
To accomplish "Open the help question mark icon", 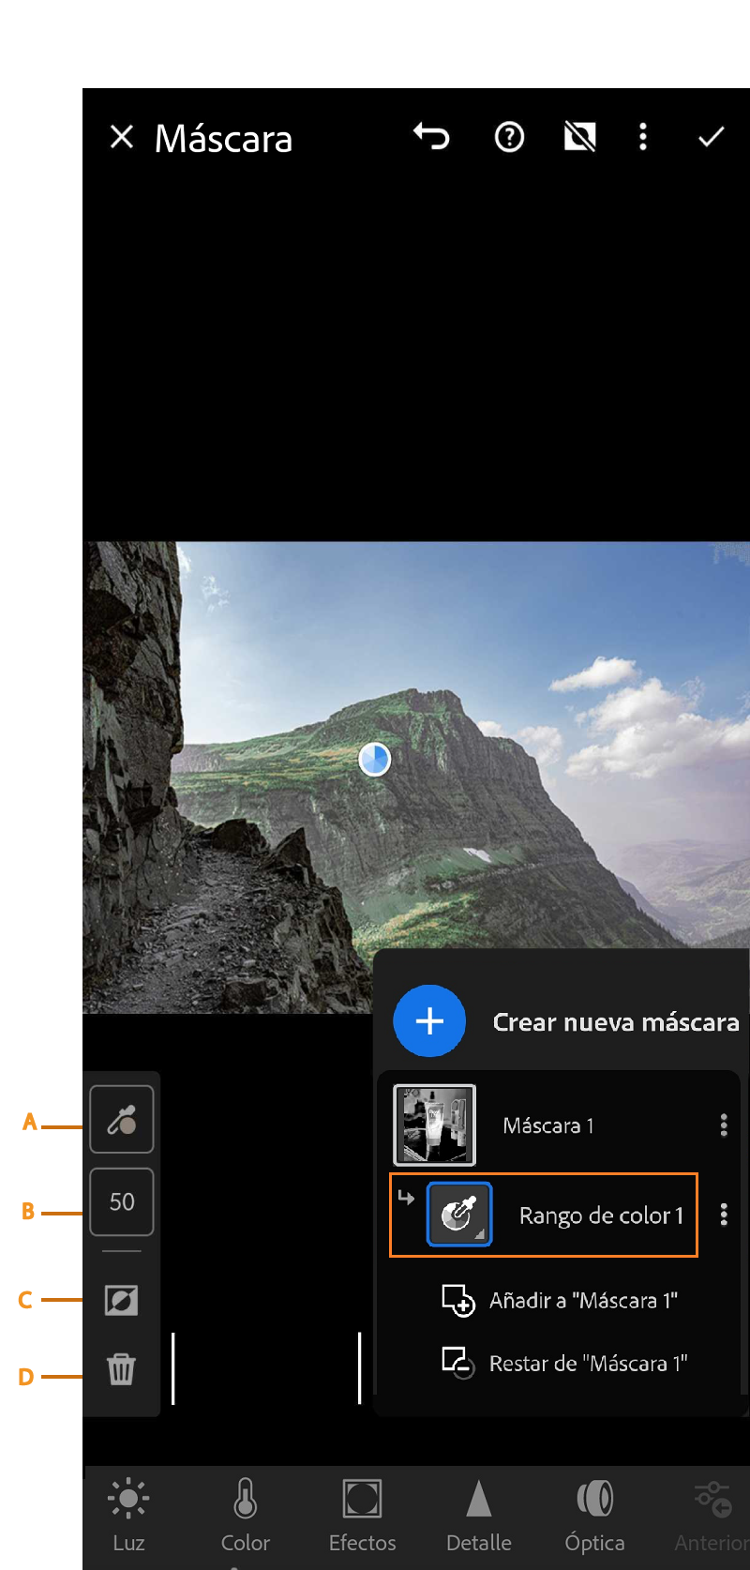I will (x=509, y=138).
